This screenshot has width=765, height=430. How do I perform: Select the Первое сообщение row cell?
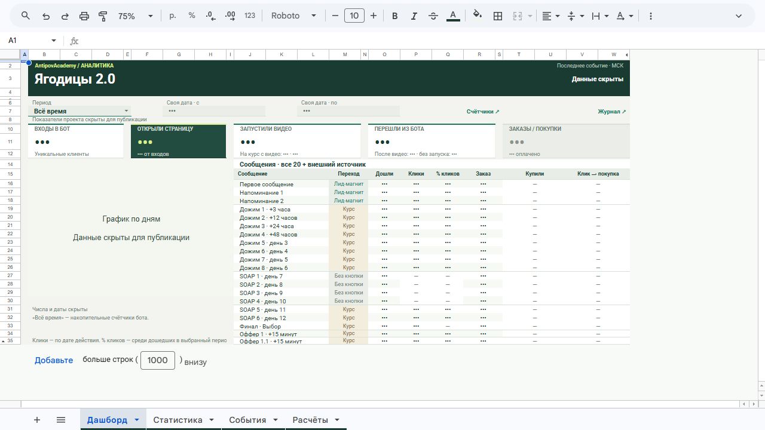281,185
